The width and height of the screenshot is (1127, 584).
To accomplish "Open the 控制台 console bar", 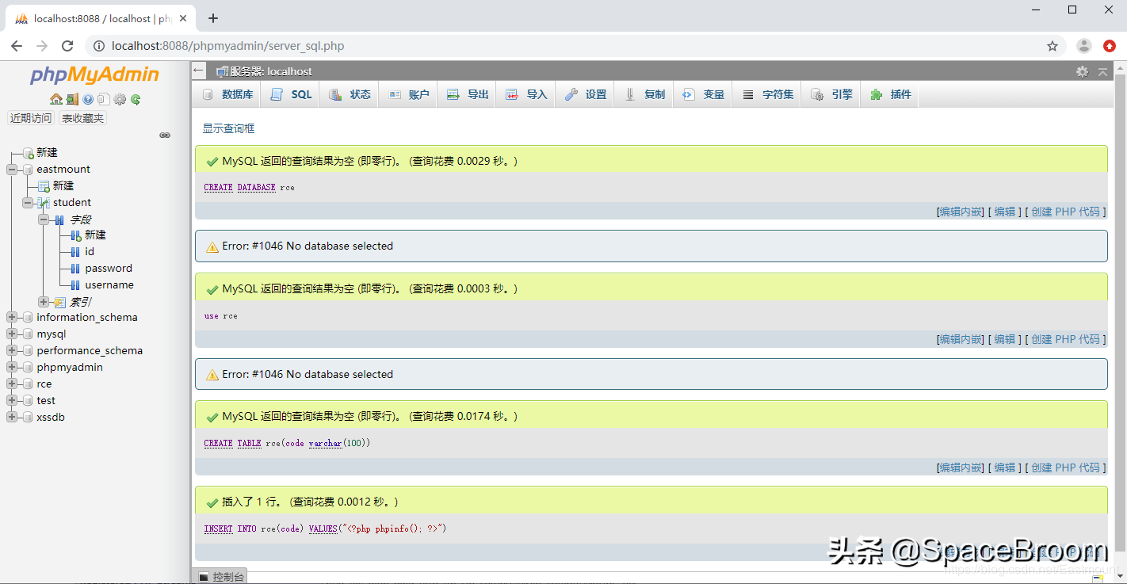I will pyautogui.click(x=219, y=575).
